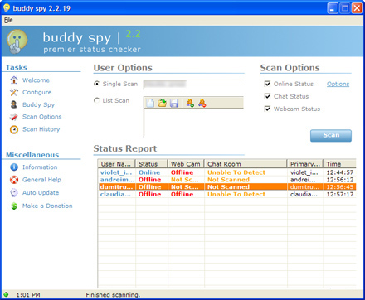
Task: Open the Buddy Spy task link
Action: pyautogui.click(x=39, y=104)
